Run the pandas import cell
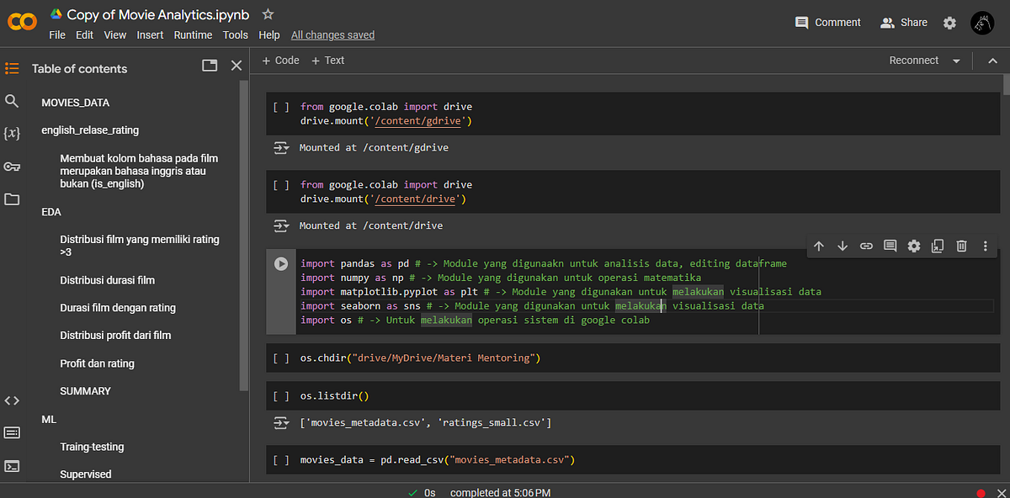This screenshot has height=498, width=1010. [281, 263]
